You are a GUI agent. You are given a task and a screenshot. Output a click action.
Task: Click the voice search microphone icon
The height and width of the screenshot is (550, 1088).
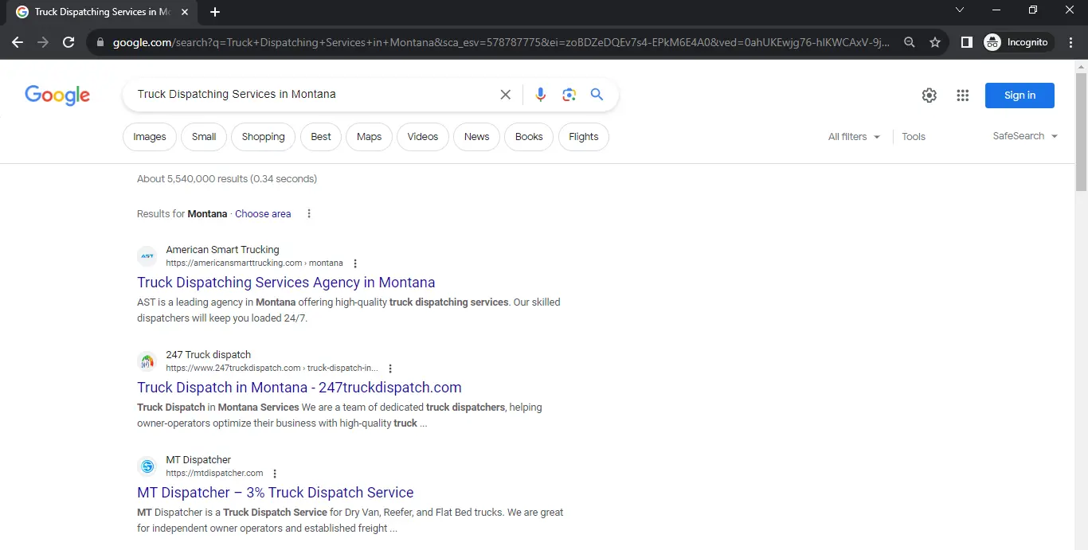(x=540, y=95)
